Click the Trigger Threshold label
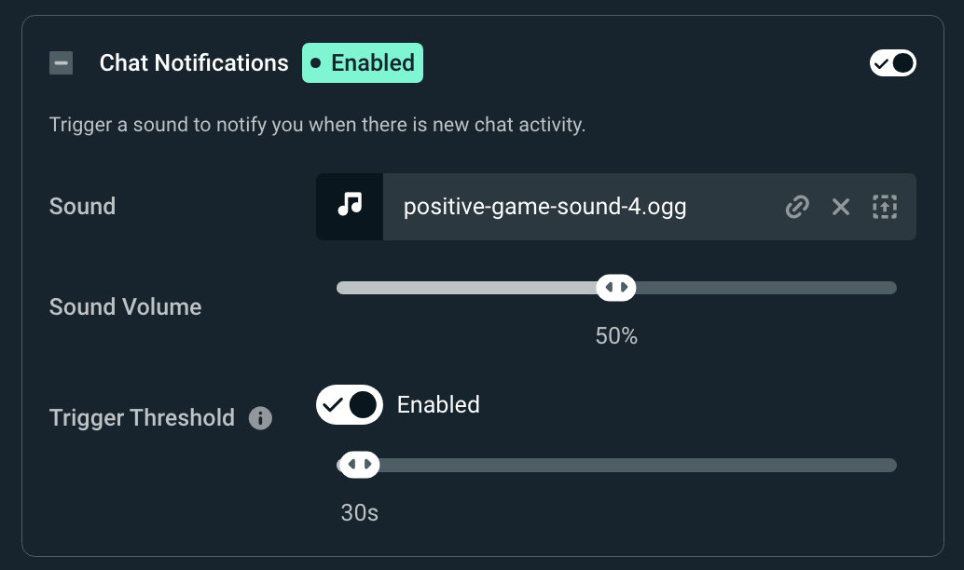 click(142, 418)
